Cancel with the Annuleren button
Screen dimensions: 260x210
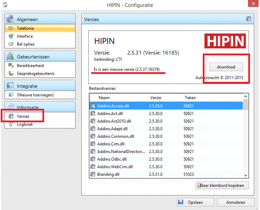(236, 202)
